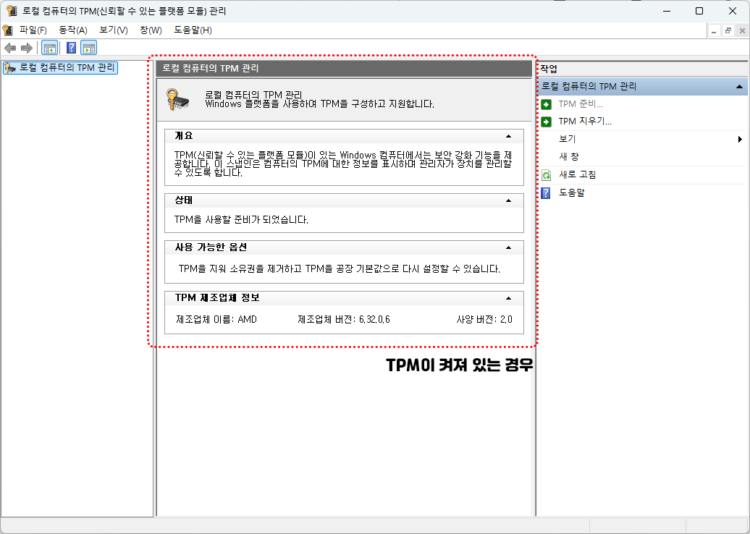Open the 창(W) menu

151,30
